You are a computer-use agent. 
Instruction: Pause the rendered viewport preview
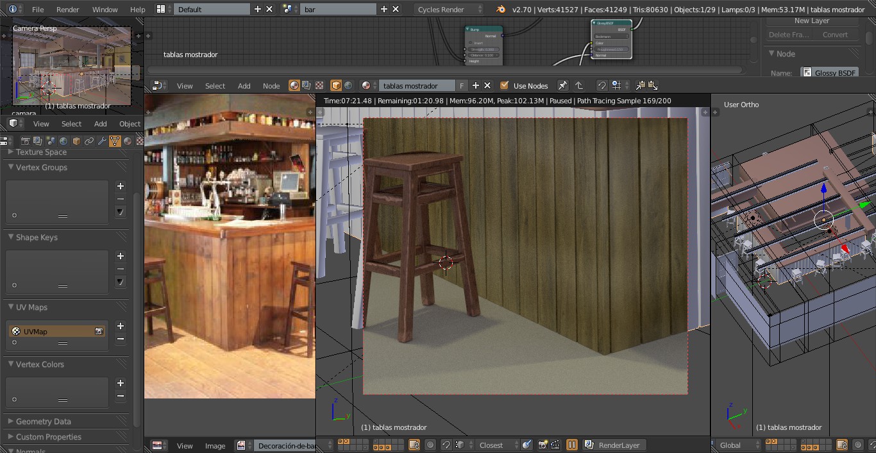click(571, 445)
